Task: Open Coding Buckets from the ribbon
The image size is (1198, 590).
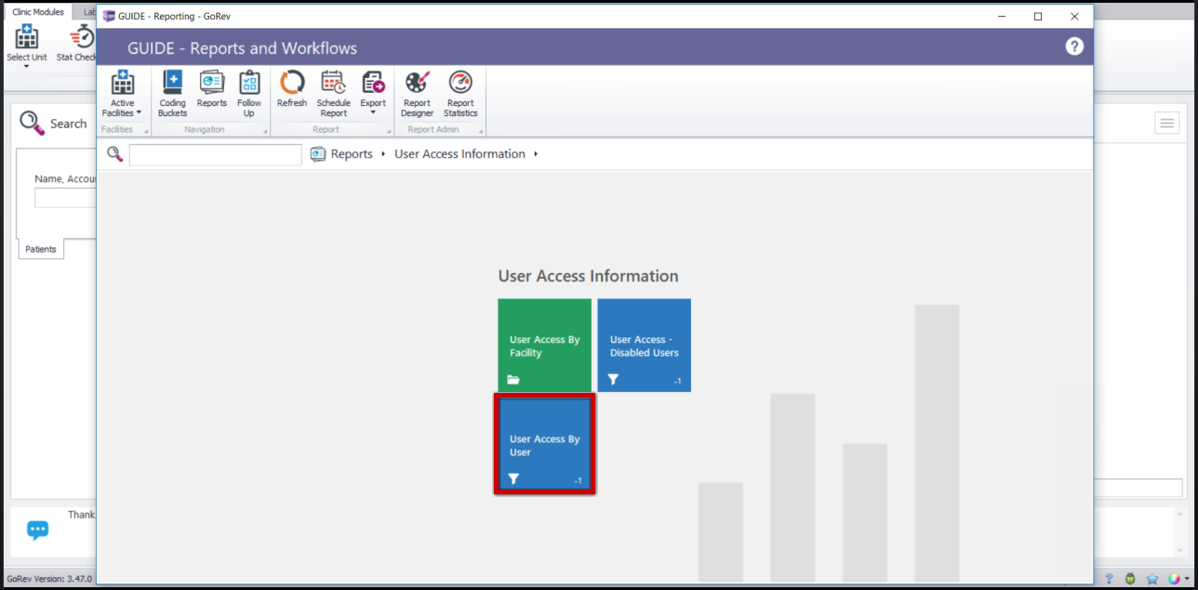Action: (x=172, y=94)
